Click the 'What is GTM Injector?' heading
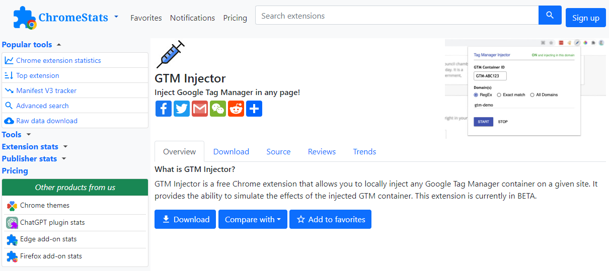Screen dimensions: 609x271 [195, 169]
